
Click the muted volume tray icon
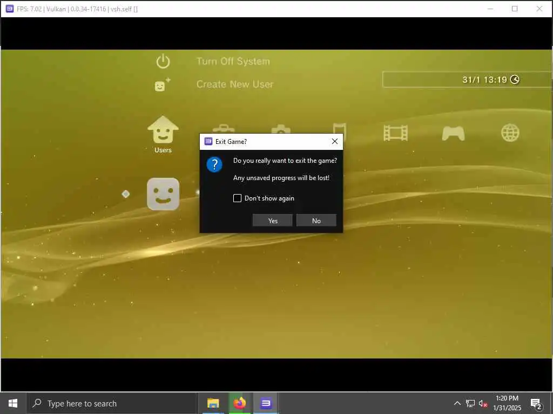point(483,403)
